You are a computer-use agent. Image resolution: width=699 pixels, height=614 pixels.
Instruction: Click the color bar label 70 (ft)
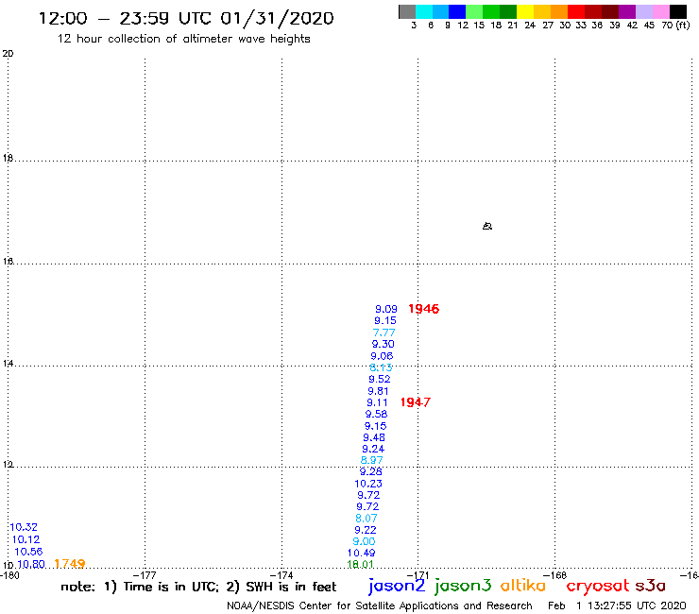[x=675, y=26]
